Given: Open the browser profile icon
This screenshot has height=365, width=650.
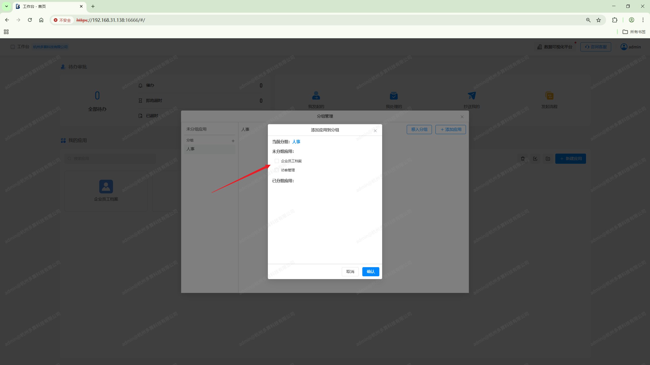Looking at the screenshot, I should coord(631,20).
